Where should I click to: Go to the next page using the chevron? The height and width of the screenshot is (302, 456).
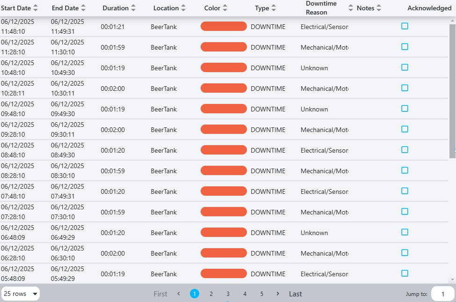(277, 294)
